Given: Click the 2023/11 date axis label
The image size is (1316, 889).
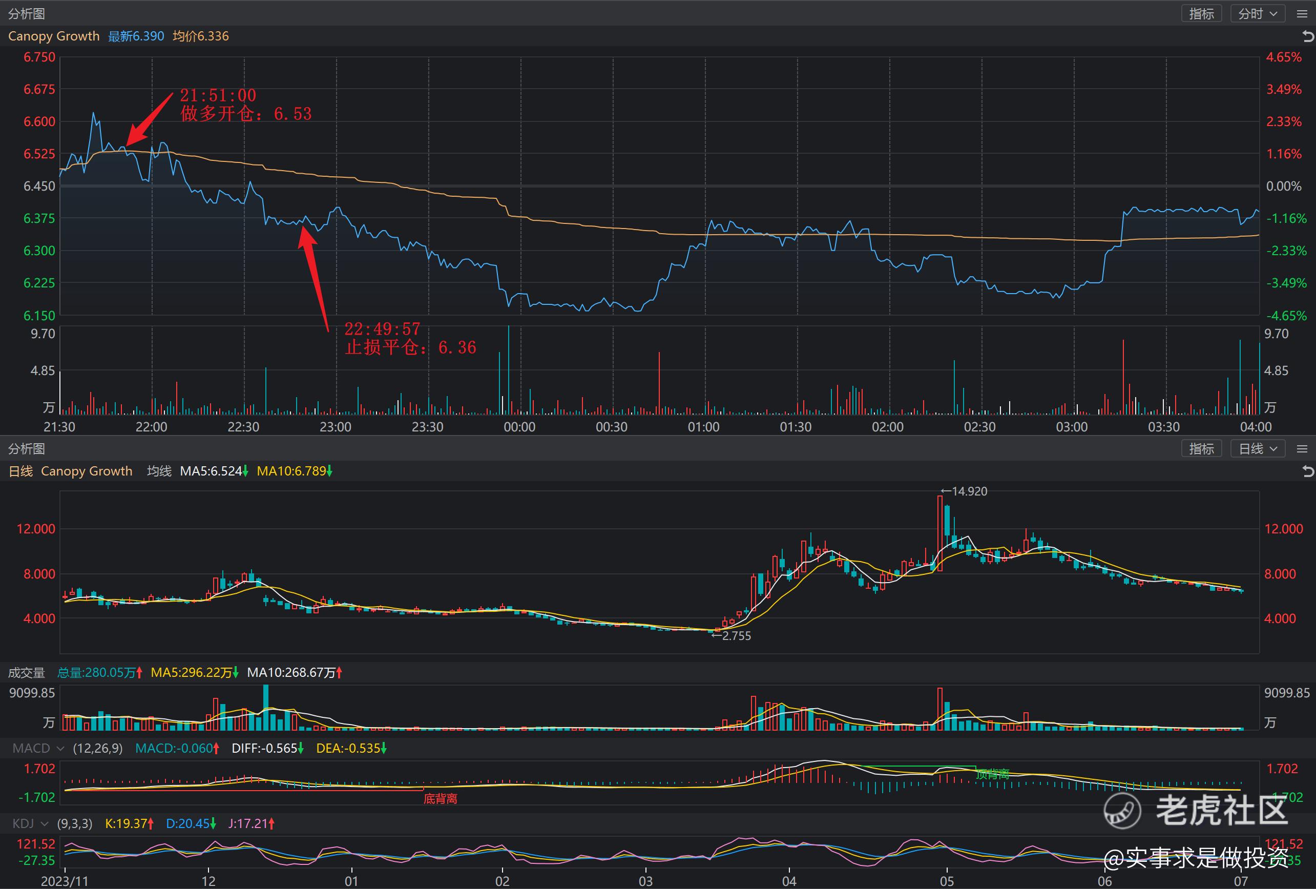Looking at the screenshot, I should 65,882.
